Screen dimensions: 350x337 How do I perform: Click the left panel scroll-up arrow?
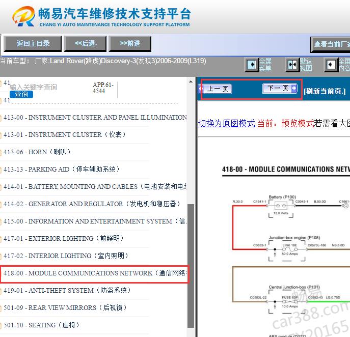pyautogui.click(x=191, y=81)
